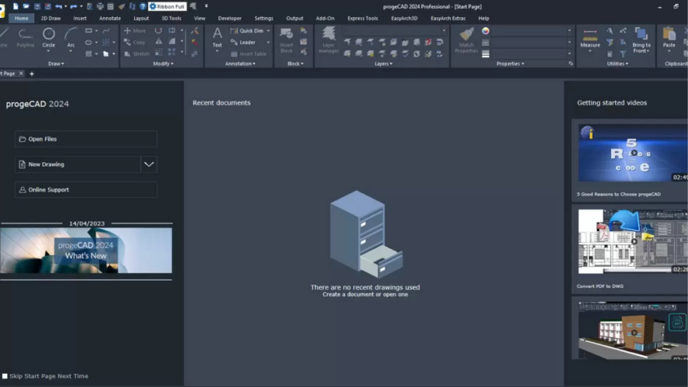Expand the Annotation panel options
688x387 pixels.
240,63
